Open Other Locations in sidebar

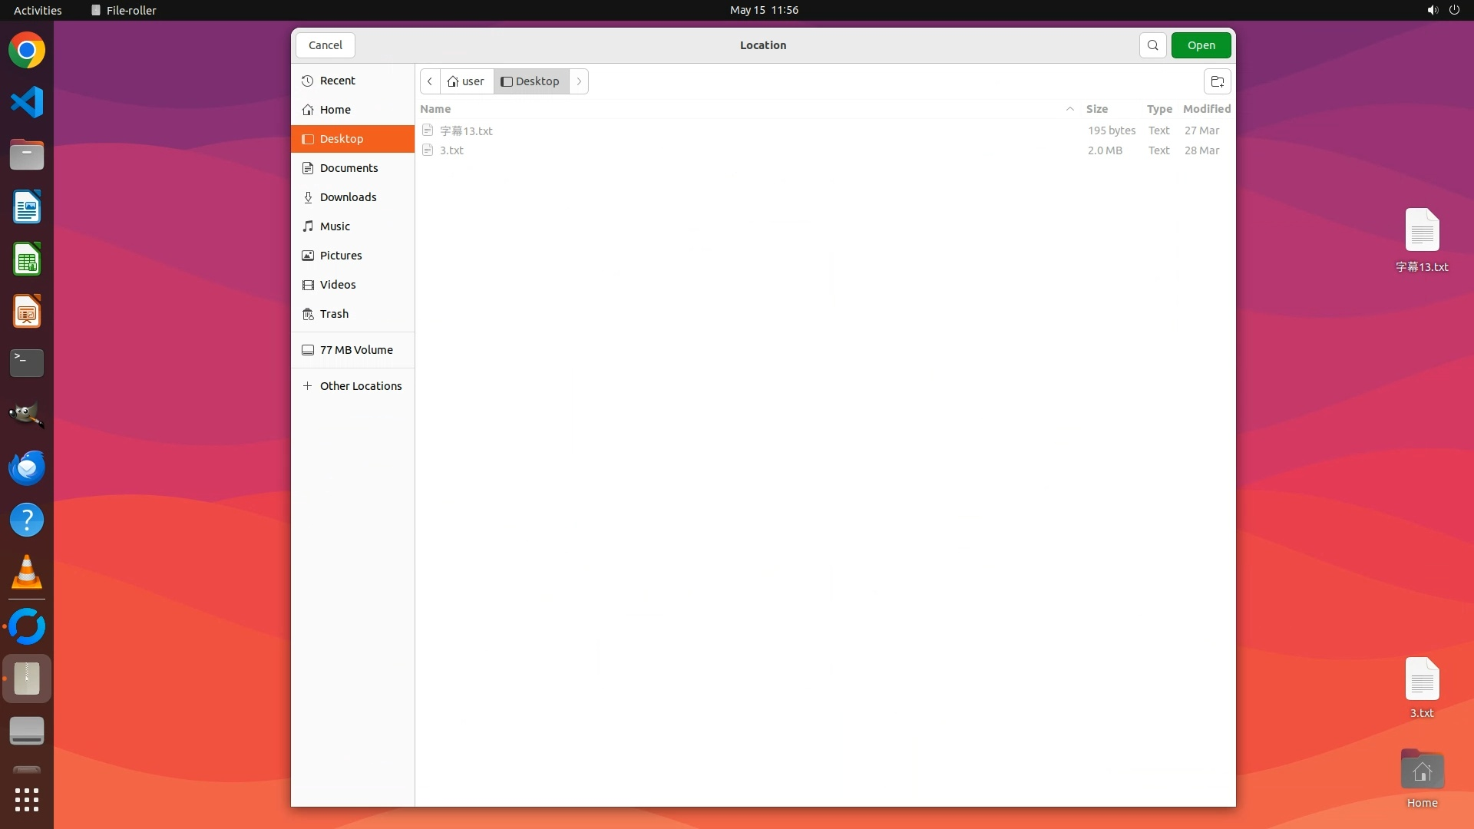[360, 386]
